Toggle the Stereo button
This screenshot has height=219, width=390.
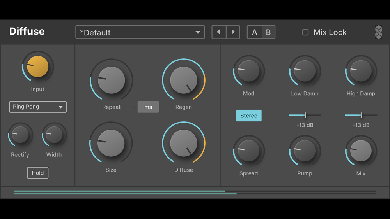pos(249,116)
